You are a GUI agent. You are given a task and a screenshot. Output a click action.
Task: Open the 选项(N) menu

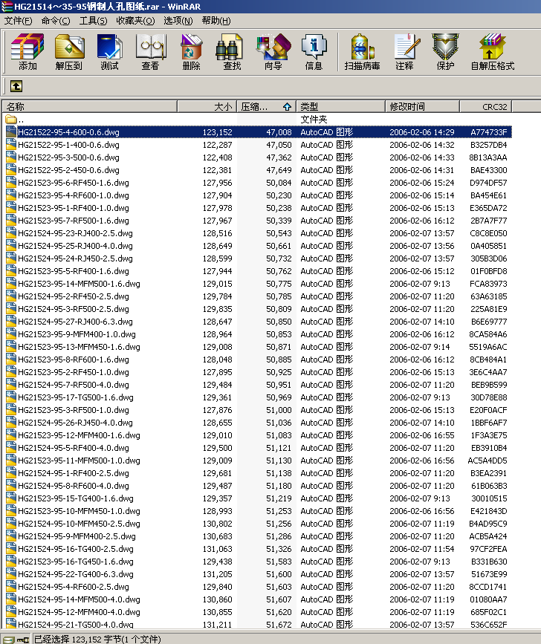tap(178, 21)
